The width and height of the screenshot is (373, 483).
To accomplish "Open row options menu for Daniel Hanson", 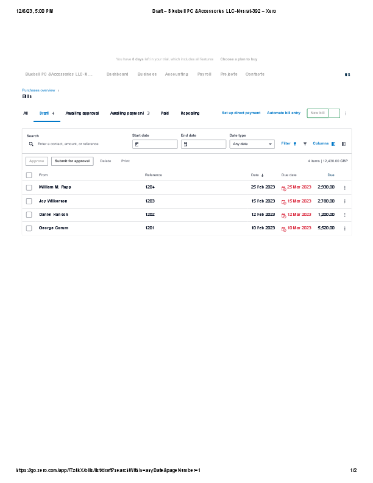I will 345,215.
